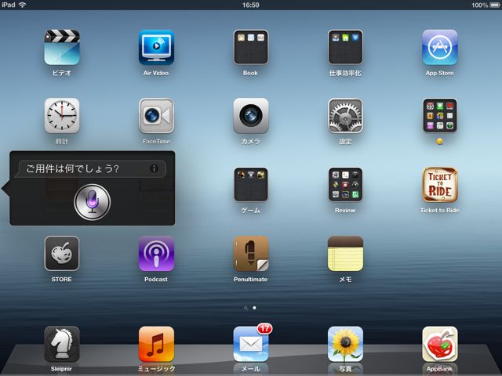Open ミュージック music app in dock
This screenshot has width=502, height=376.
156,344
